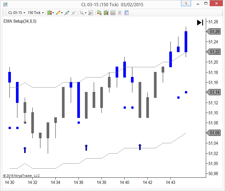The height and width of the screenshot is (191, 225).
Task: Jump to latest bar with skip-forward arrow
Action: 200,22
